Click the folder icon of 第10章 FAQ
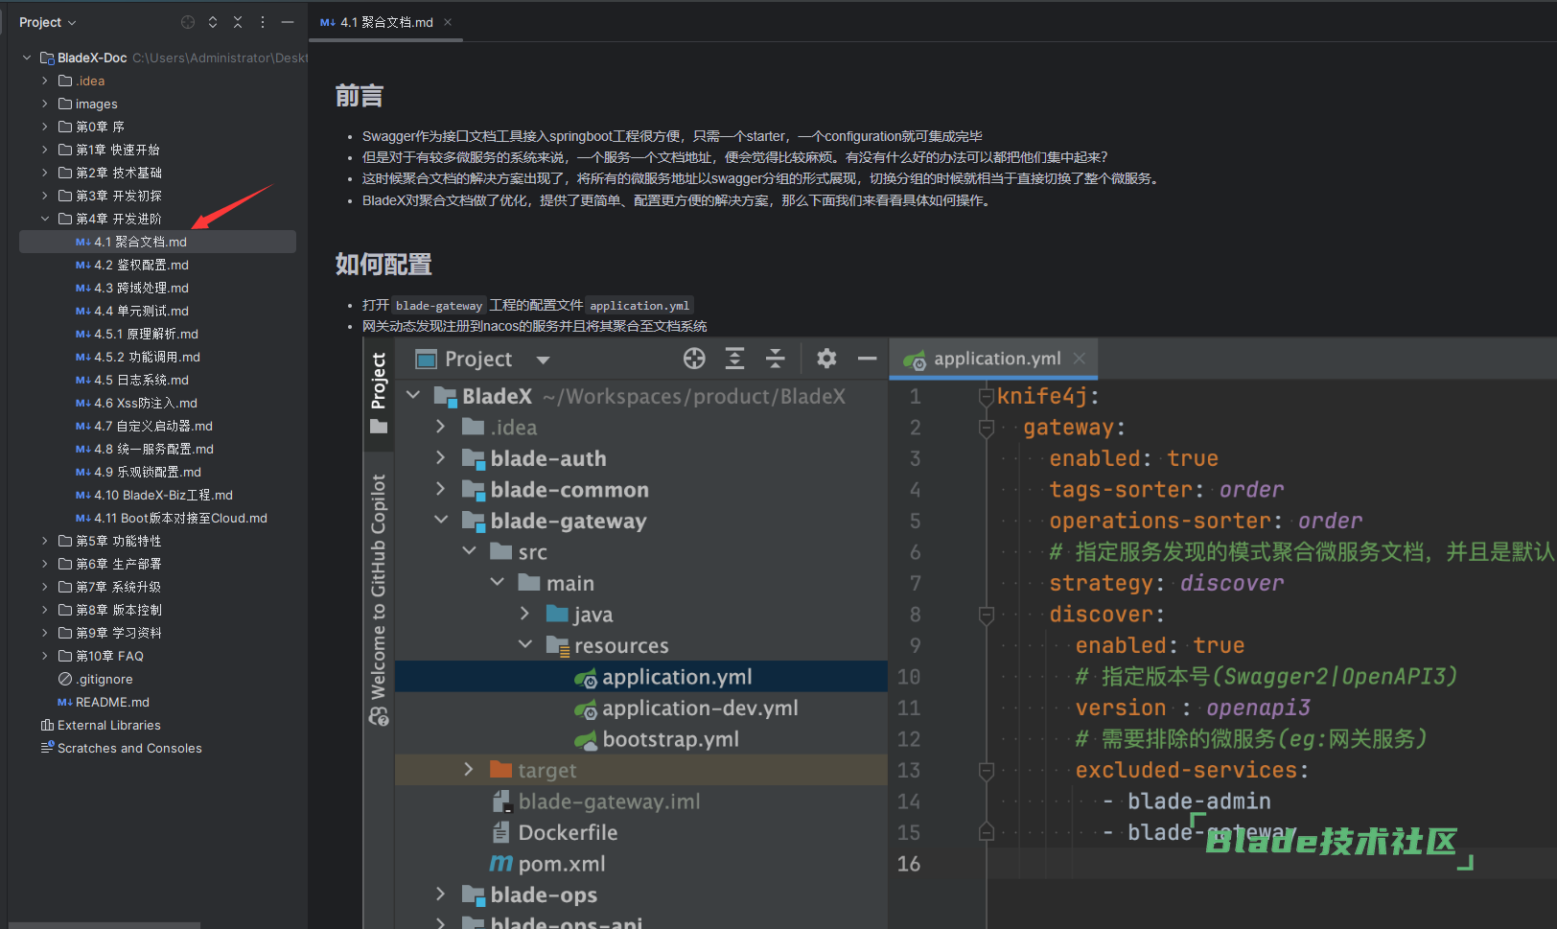1557x929 pixels. pos(65,656)
